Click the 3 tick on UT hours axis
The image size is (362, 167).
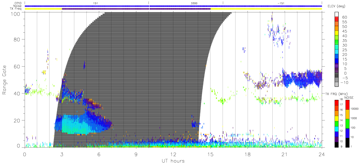(62, 154)
